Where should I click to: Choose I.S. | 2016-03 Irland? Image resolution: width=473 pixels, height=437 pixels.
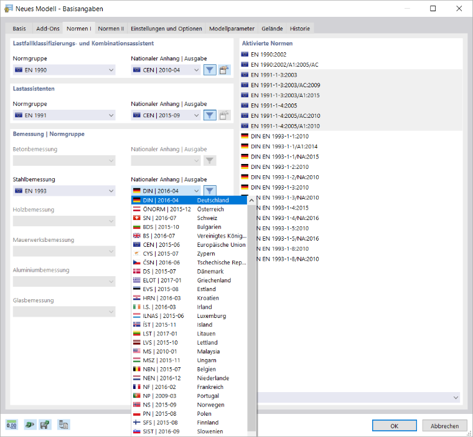[x=189, y=307]
